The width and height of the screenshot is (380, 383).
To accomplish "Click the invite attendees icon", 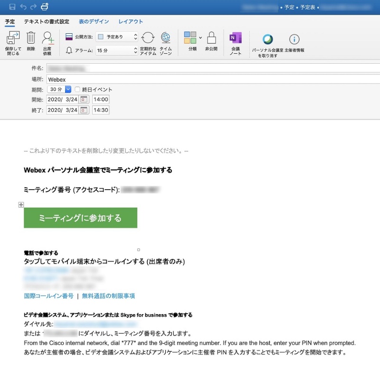I will [x=47, y=38].
